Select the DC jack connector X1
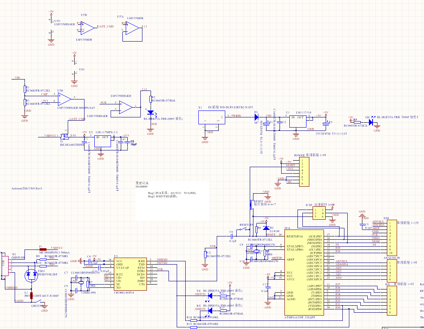424x329 pixels. point(207,119)
